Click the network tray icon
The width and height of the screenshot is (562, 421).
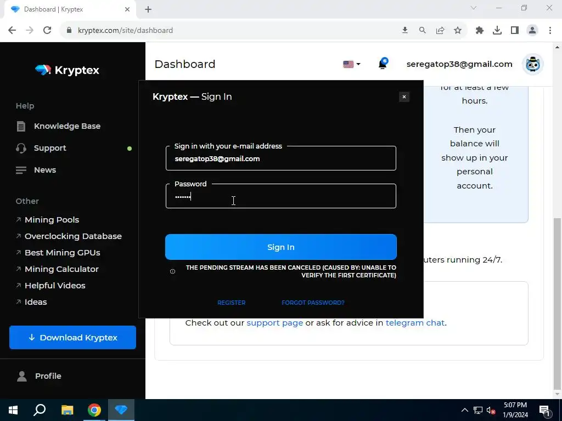478,410
